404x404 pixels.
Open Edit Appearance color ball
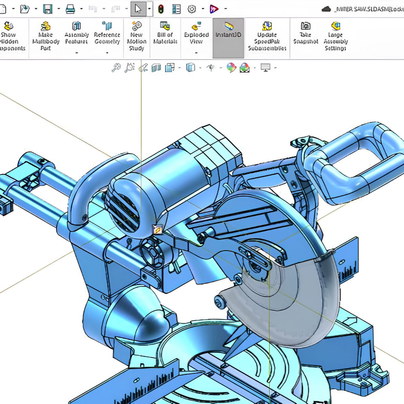(232, 68)
